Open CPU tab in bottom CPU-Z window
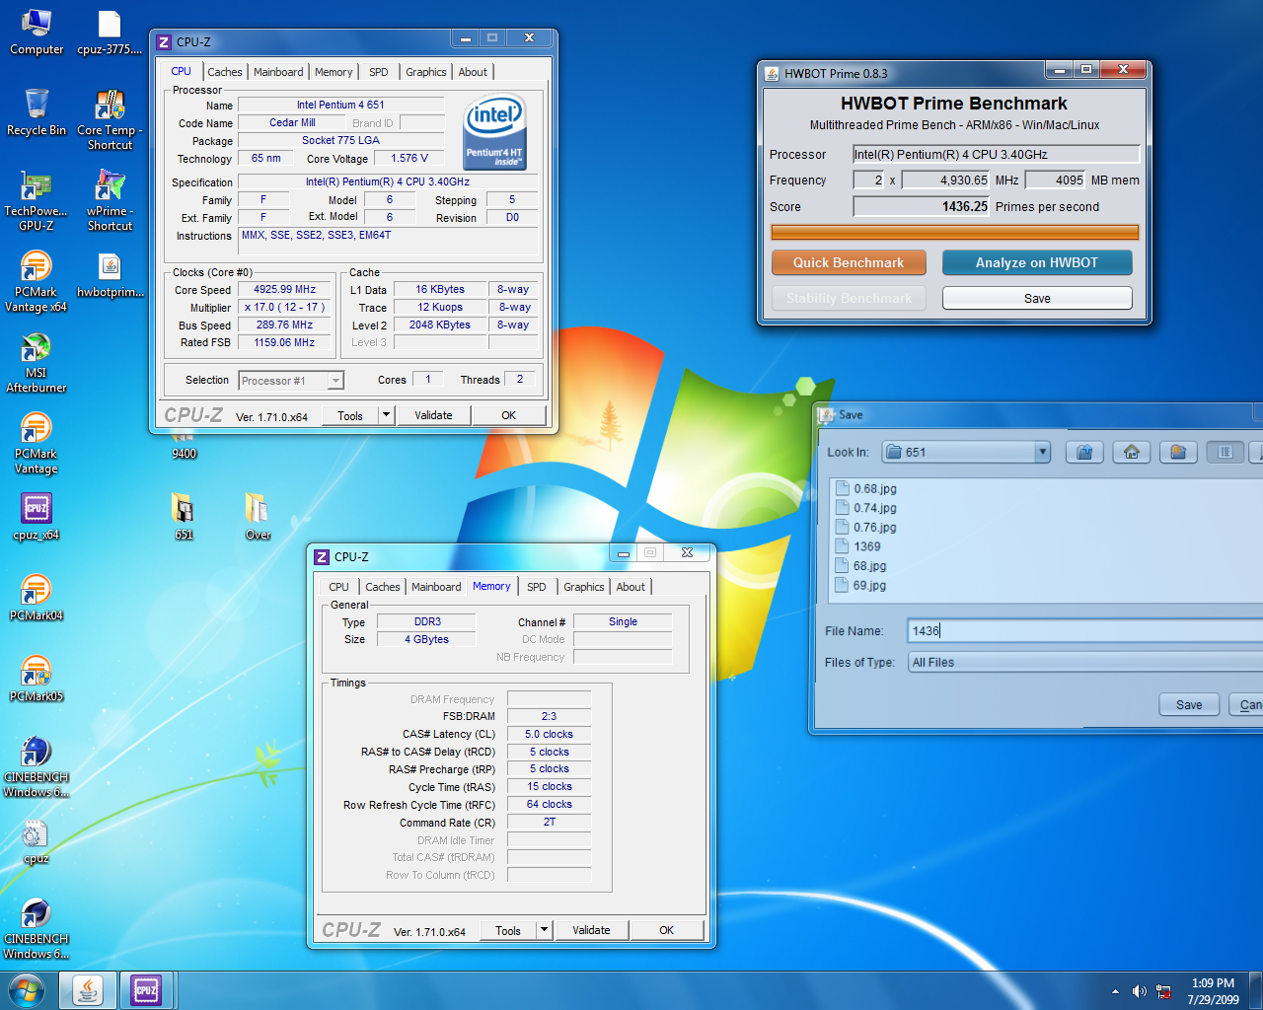 point(339,587)
